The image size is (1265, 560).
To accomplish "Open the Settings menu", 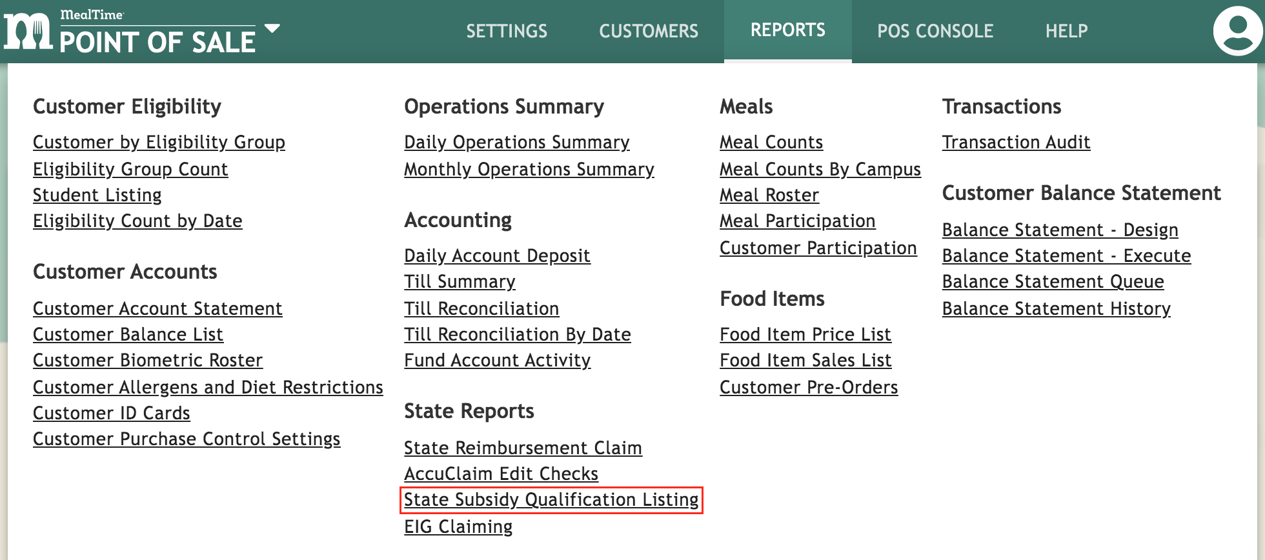I will coord(507,31).
